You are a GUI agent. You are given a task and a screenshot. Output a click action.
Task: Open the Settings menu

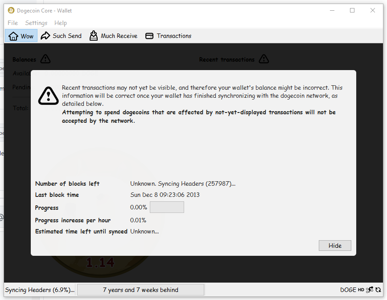(x=36, y=23)
